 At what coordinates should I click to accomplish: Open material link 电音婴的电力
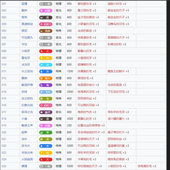point(86,85)
